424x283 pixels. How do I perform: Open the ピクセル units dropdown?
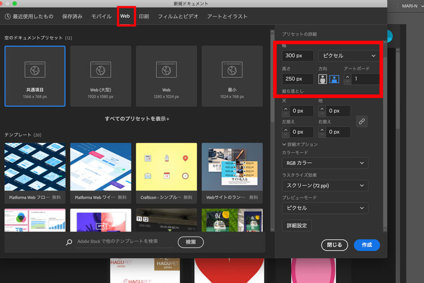point(349,56)
